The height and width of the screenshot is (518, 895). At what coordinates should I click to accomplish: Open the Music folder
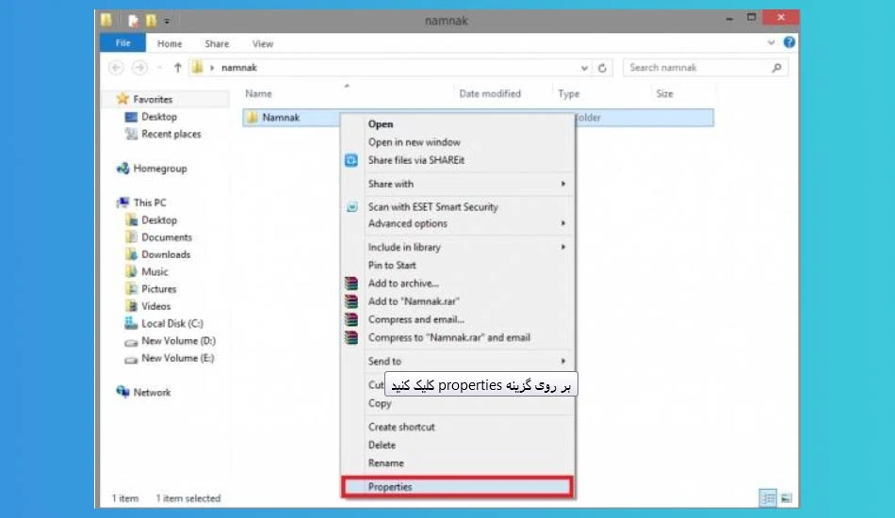click(155, 271)
